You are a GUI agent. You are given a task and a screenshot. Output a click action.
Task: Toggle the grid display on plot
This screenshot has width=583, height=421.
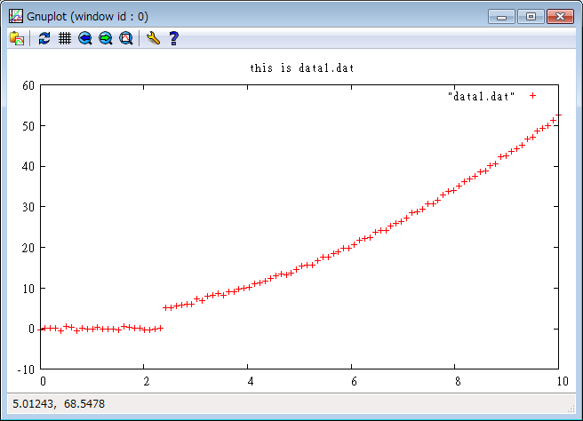coord(65,38)
